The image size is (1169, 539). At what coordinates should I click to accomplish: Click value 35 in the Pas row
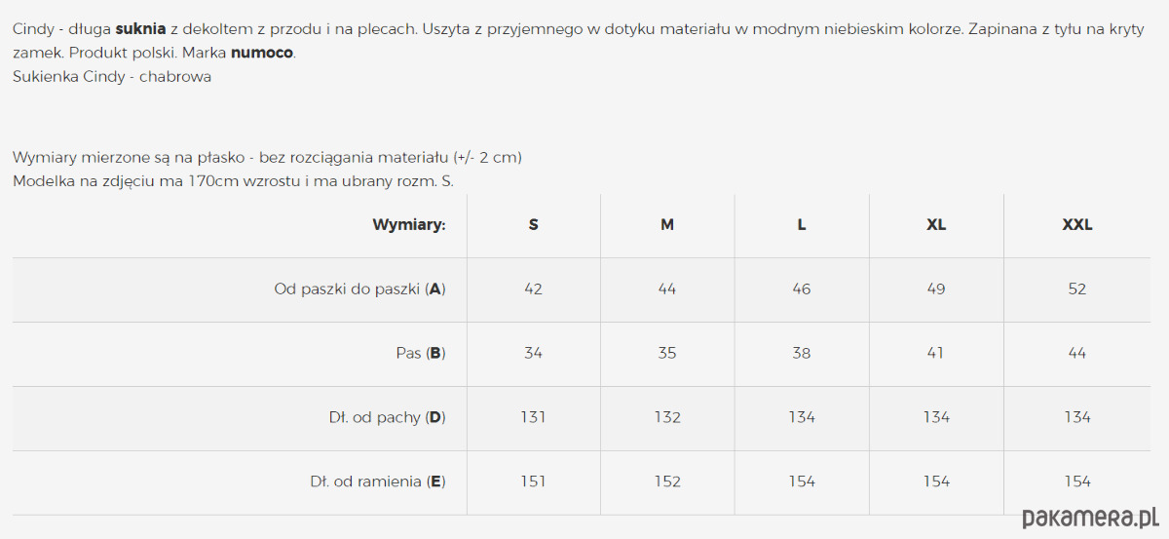click(x=667, y=354)
